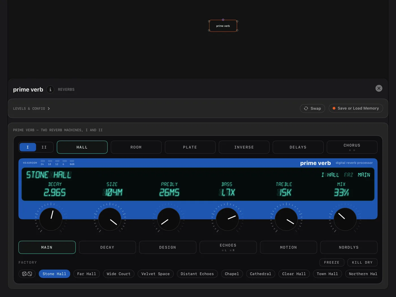Image resolution: width=396 pixels, height=297 pixels.
Task: Select the Northern Hall preset
Action: click(x=361, y=274)
